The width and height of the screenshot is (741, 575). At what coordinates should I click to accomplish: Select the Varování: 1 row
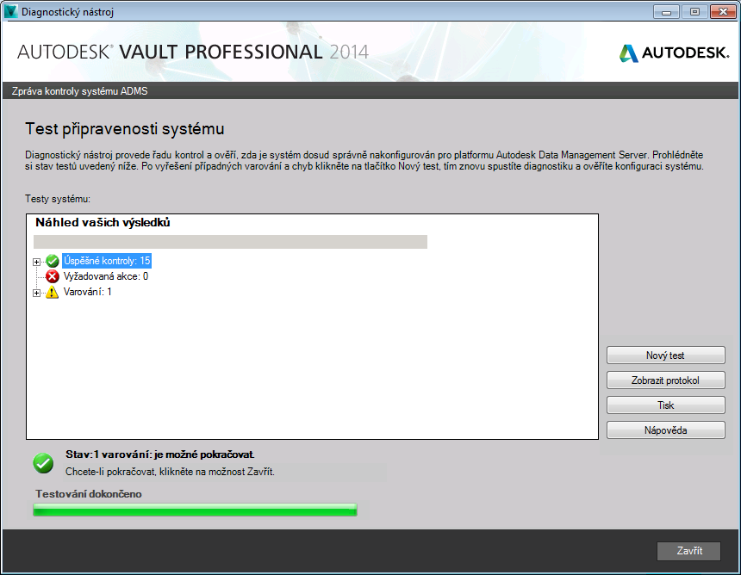[87, 292]
